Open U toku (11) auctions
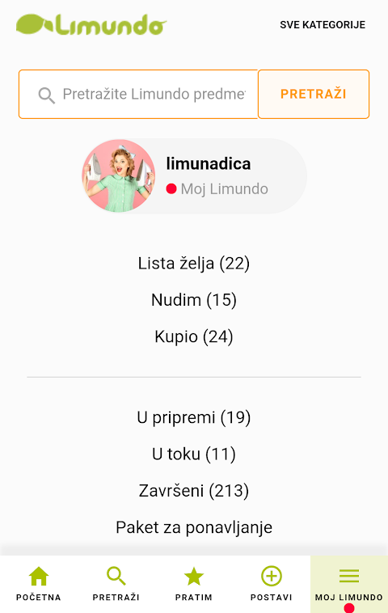Screen dimensions: 388x613 [194, 454]
